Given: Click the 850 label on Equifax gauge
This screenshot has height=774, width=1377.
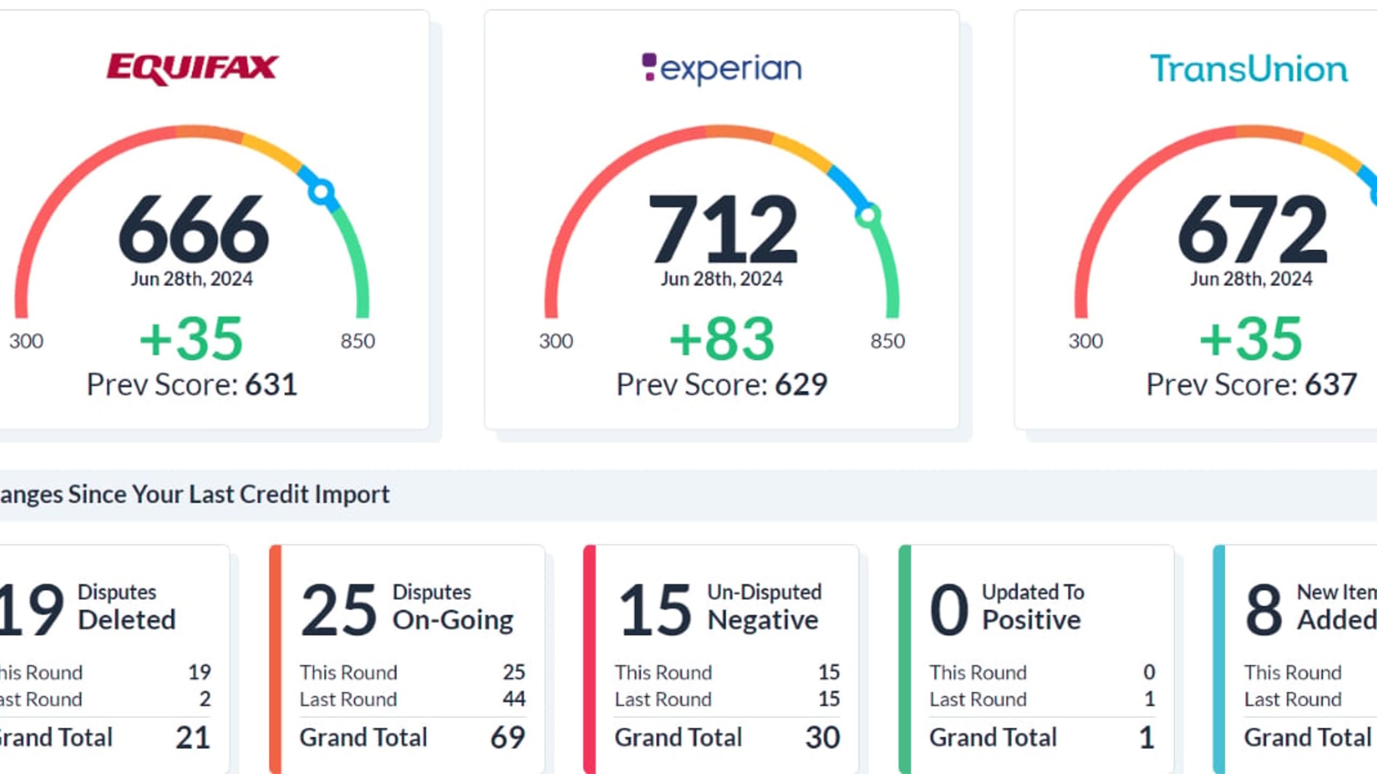Looking at the screenshot, I should (358, 341).
